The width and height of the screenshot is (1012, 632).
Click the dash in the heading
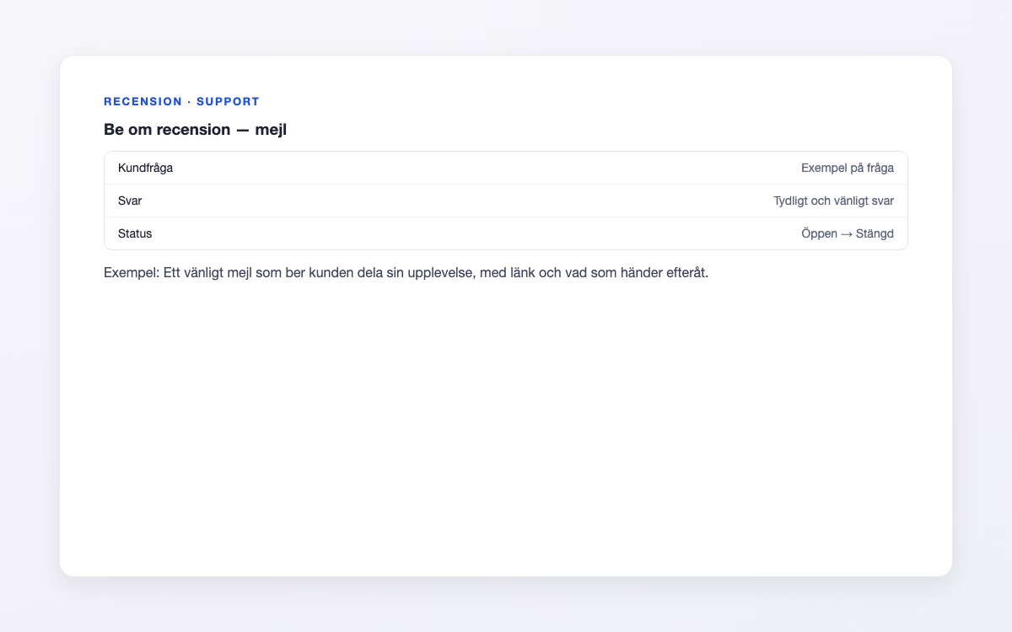(x=243, y=131)
